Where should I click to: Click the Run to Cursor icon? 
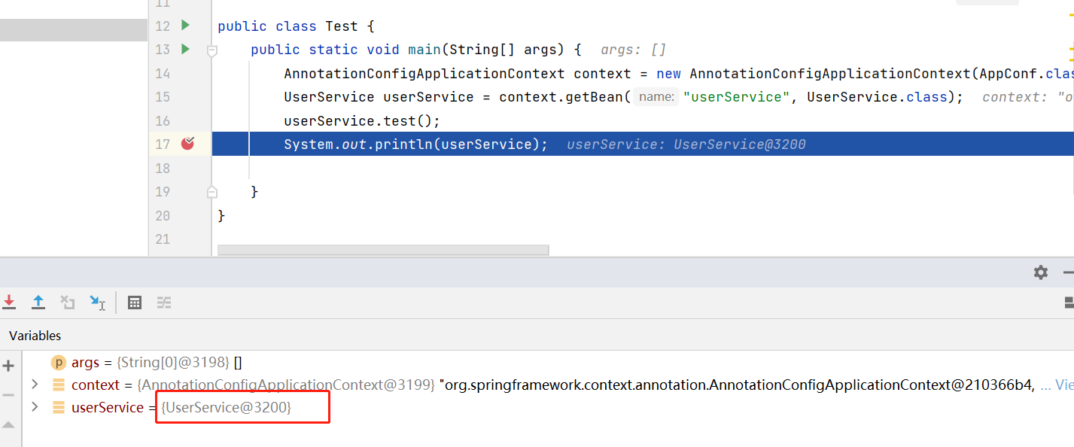click(97, 303)
